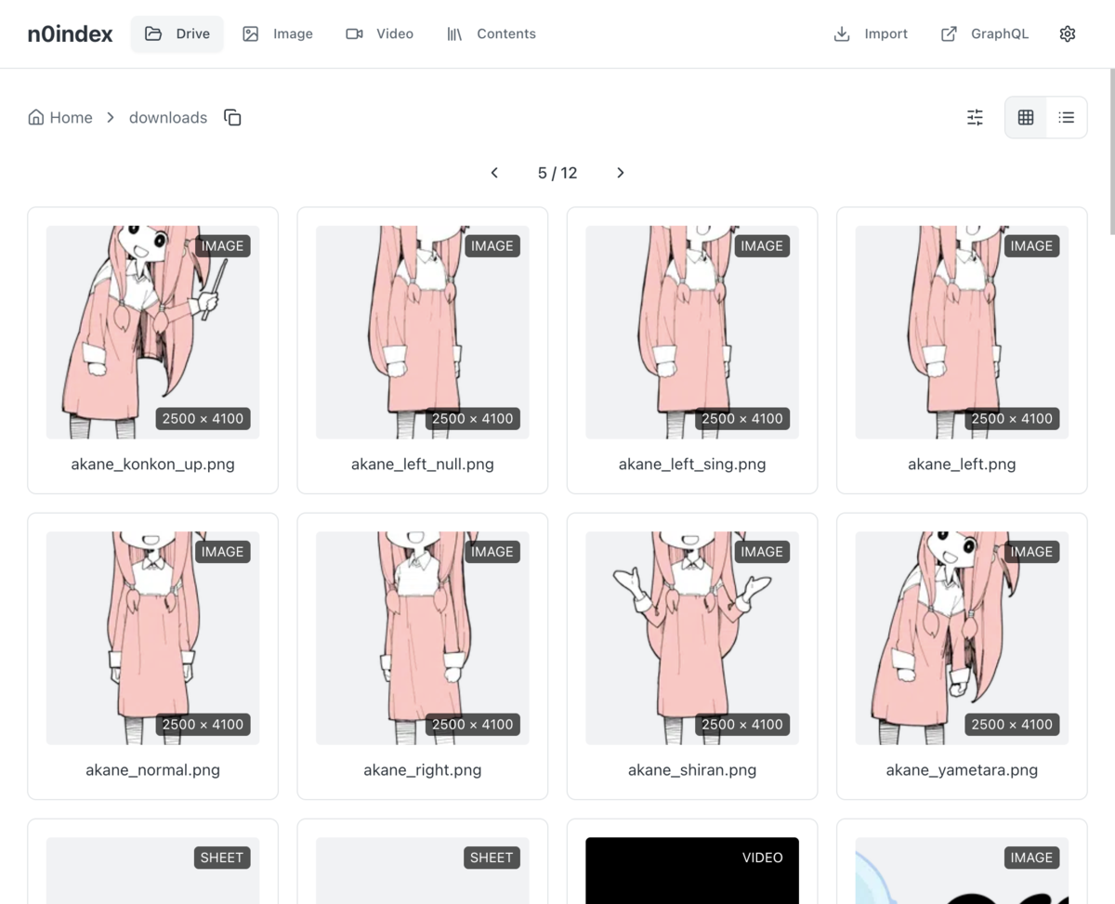Viewport: 1115px width, 904px height.
Task: Open akane_normal.png thumbnail
Action: (x=153, y=637)
